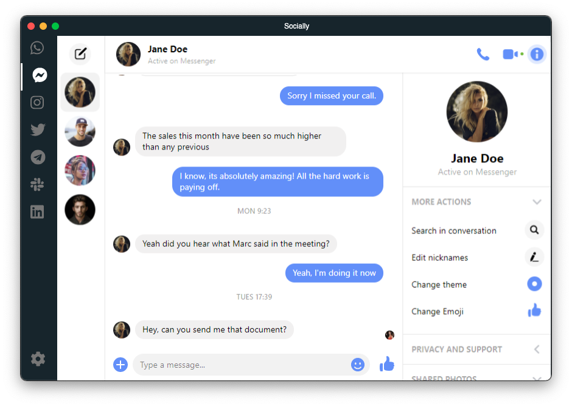Open Twitter from the sidebar

pos(38,129)
